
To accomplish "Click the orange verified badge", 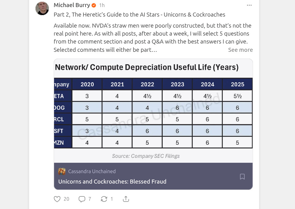I will (x=94, y=5).
